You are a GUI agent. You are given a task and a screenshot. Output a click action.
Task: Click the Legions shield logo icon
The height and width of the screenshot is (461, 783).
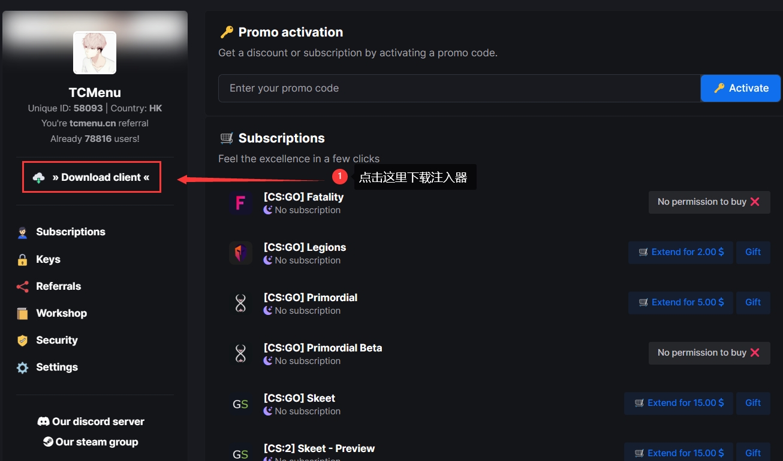click(x=240, y=253)
